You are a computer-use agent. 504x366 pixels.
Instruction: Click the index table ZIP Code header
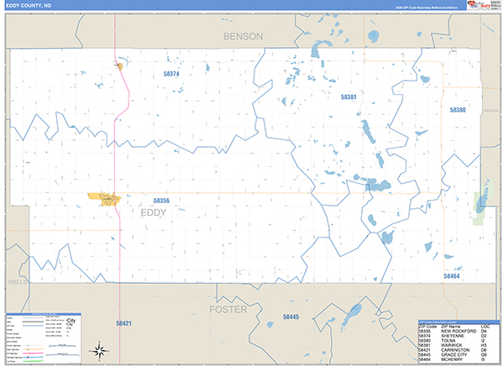click(428, 327)
